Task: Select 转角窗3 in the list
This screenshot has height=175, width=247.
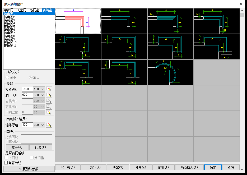Action: 29,20
